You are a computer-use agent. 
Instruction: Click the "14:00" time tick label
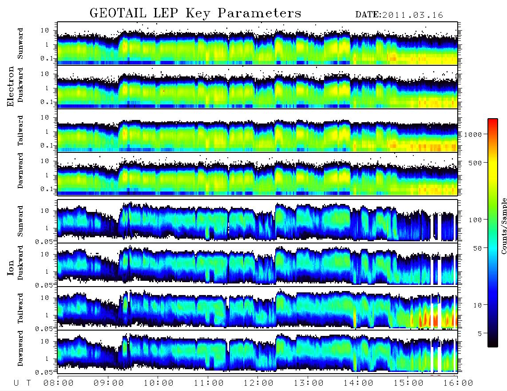pos(358,383)
